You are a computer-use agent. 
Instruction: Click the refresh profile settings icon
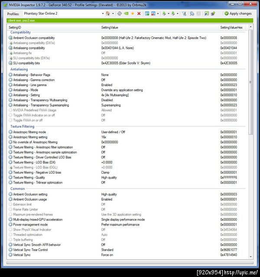click(x=120, y=13)
